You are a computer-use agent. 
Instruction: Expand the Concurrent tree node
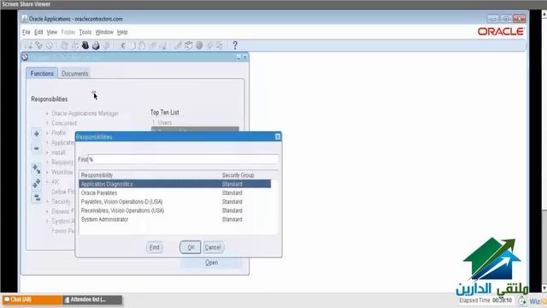coord(47,123)
